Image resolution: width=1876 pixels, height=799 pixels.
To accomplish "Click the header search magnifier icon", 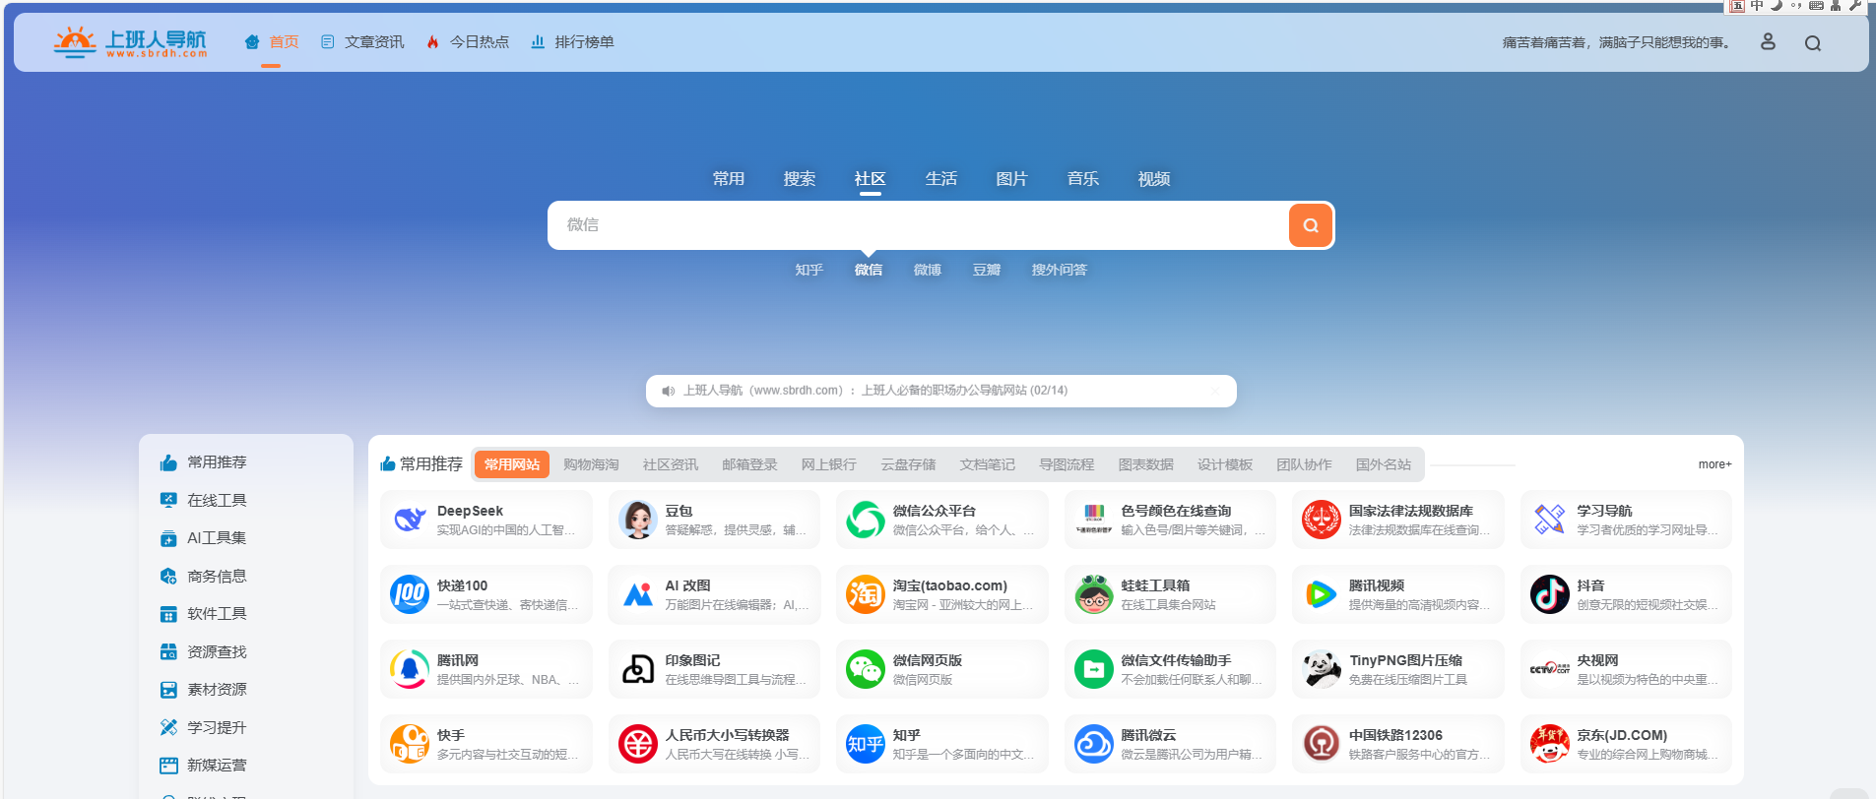I will (x=1812, y=42).
